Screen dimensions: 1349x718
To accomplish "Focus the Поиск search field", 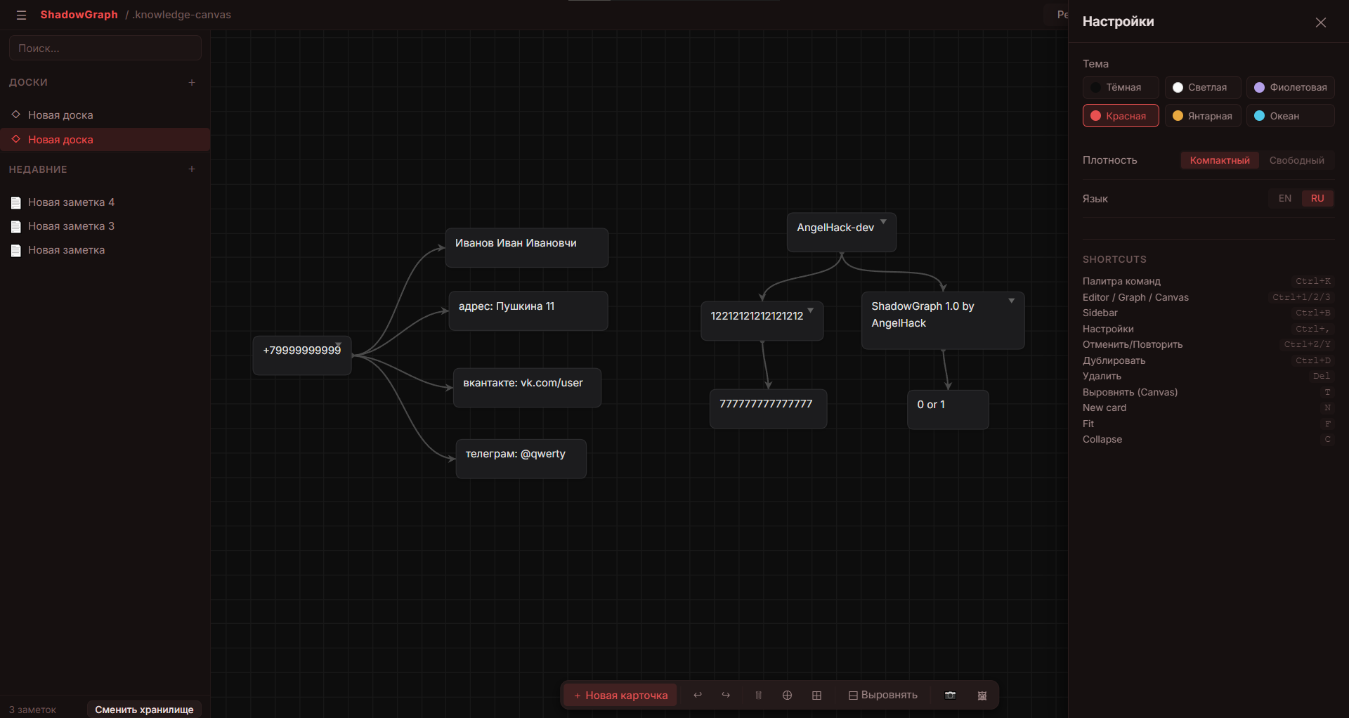I will 105,48.
